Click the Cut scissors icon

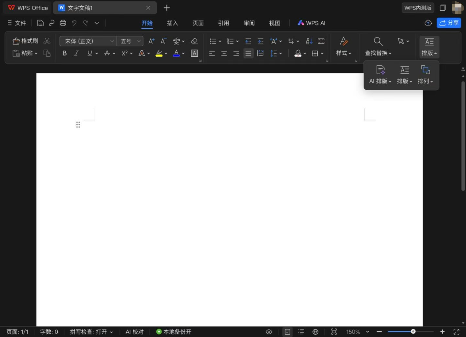coord(47,41)
